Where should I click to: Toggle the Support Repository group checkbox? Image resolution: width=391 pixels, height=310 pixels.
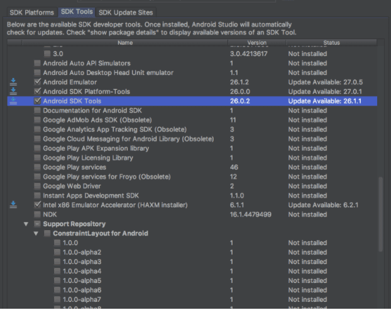point(38,224)
